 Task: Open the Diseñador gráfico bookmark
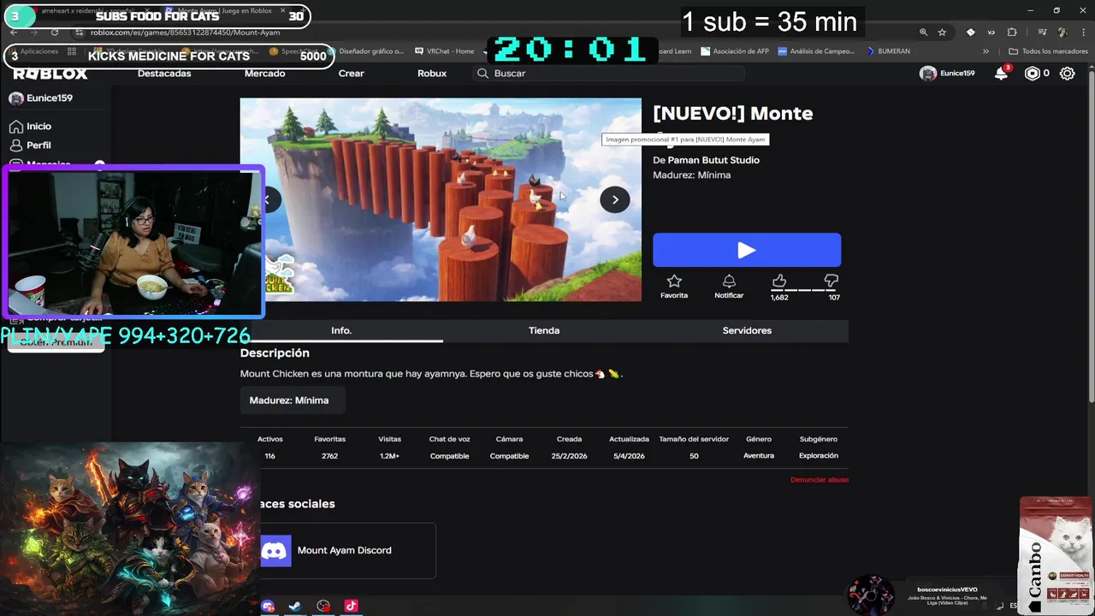coord(365,51)
